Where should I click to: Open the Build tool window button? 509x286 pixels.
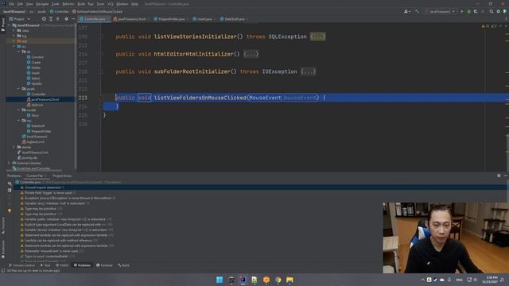124,265
